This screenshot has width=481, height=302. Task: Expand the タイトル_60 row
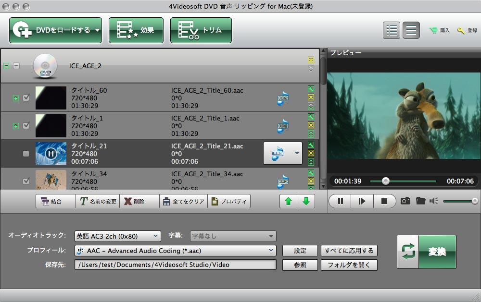click(x=16, y=98)
